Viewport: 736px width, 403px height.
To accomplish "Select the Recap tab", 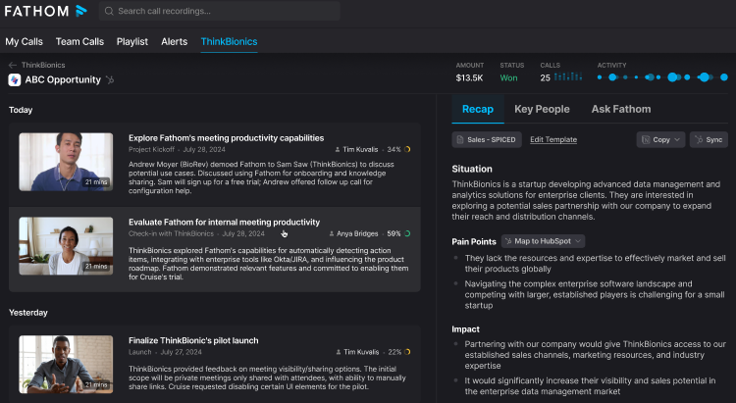I will pyautogui.click(x=478, y=109).
